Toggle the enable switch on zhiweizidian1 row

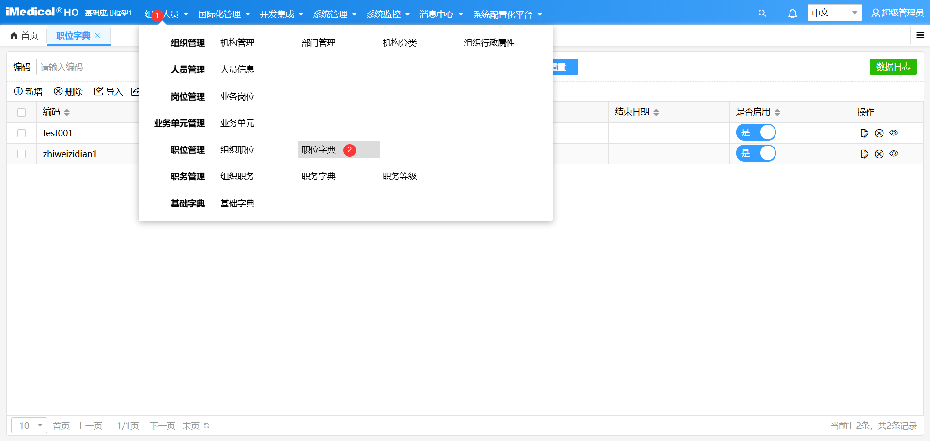point(756,153)
